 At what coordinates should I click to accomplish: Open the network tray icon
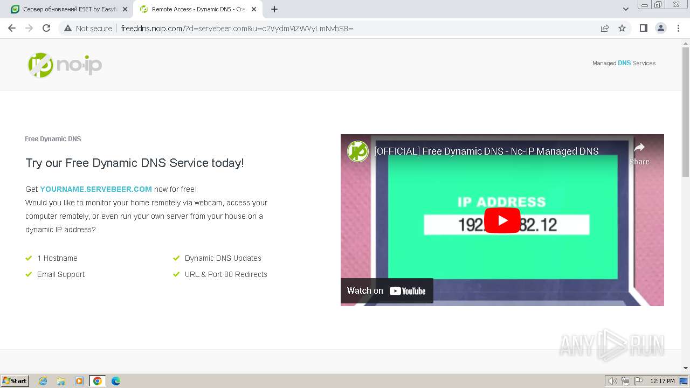[x=625, y=381]
